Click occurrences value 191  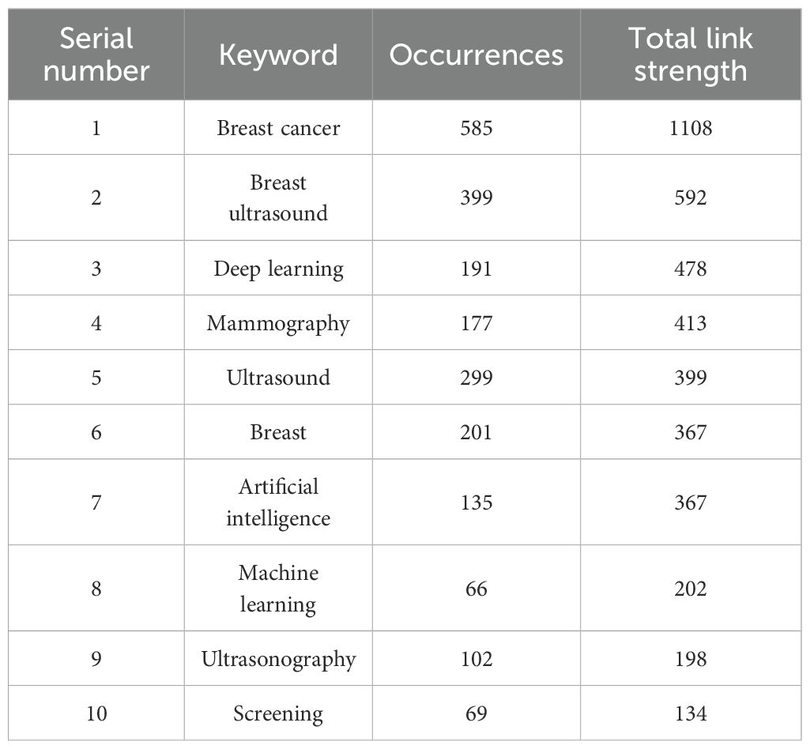point(477,269)
